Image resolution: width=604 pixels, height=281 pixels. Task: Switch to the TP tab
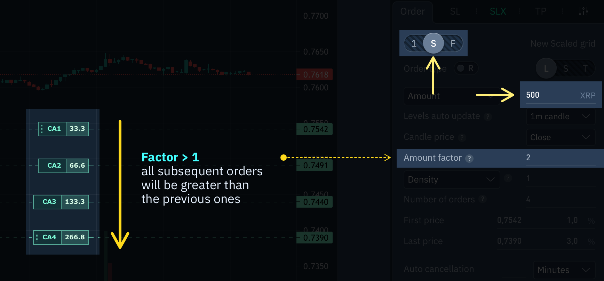click(541, 11)
